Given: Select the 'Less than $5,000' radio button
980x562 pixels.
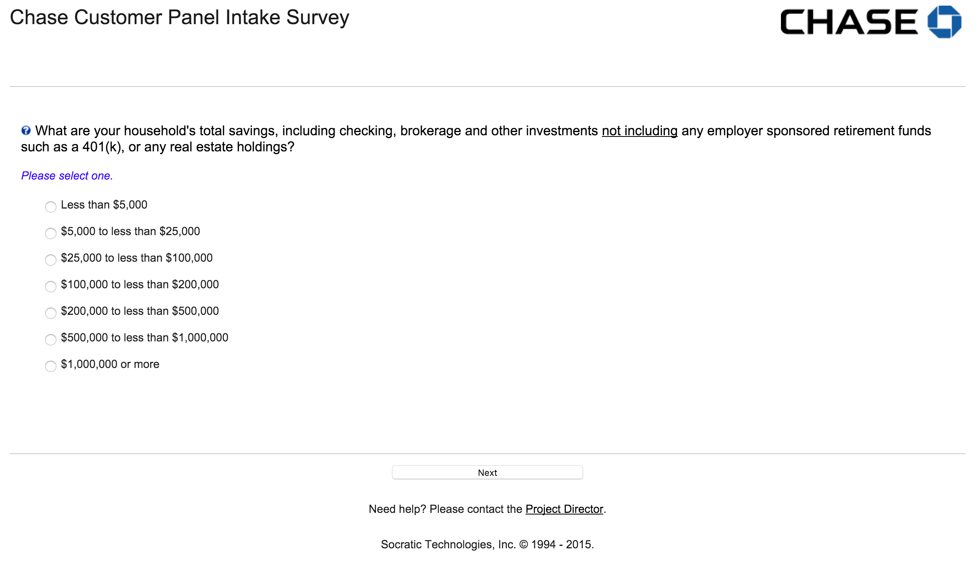Looking at the screenshot, I should pyautogui.click(x=51, y=207).
